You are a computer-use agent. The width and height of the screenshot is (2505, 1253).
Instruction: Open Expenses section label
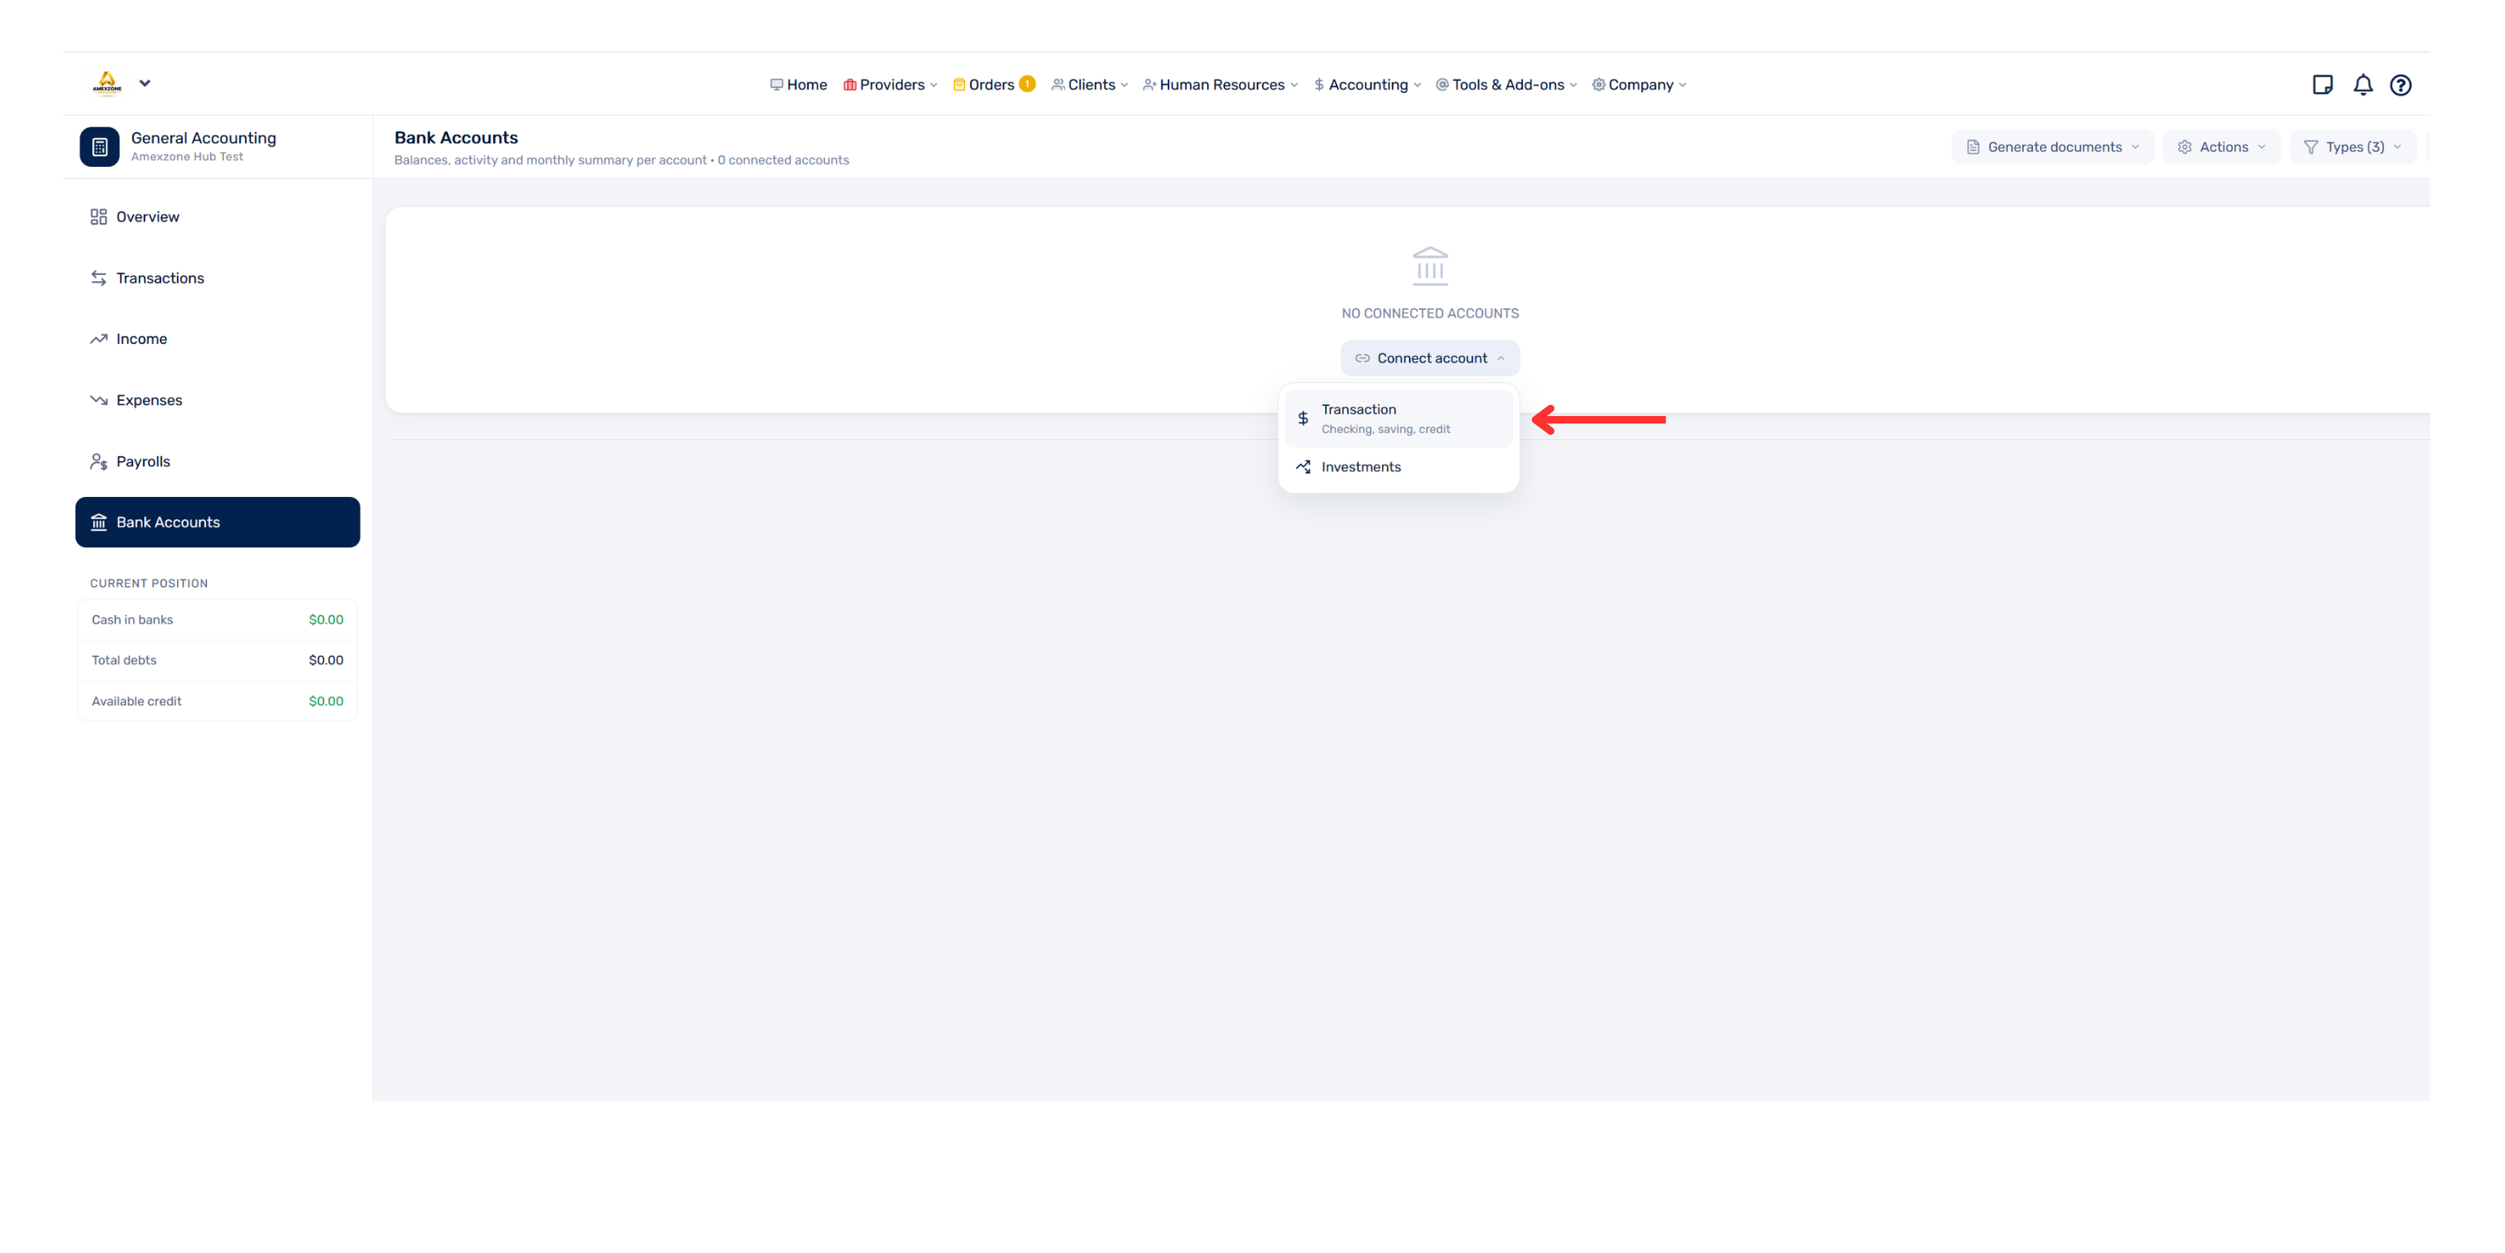click(x=150, y=400)
